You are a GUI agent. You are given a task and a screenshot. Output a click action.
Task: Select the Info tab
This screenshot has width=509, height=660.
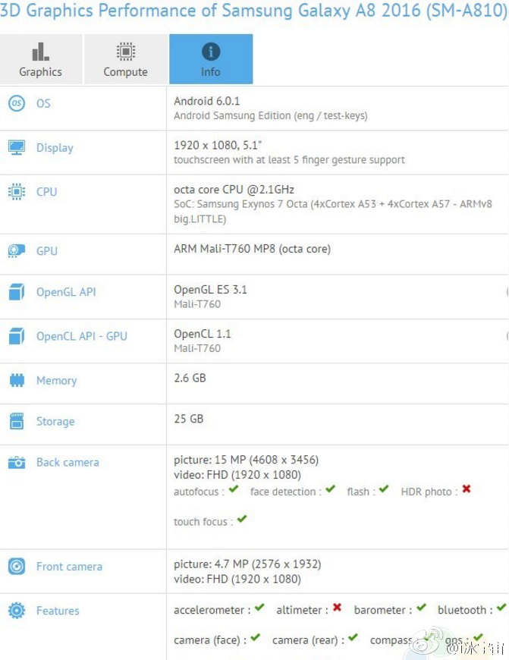coord(211,59)
